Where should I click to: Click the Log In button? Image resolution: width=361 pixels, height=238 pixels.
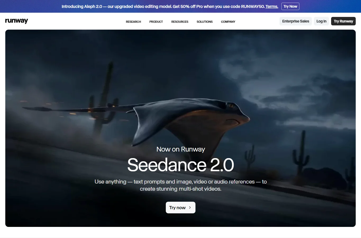click(321, 21)
